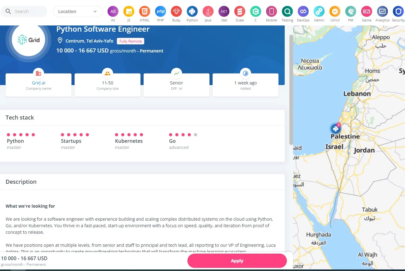Filter jobs by DevOps category icon
This screenshot has height=271, width=405.
point(303,11)
